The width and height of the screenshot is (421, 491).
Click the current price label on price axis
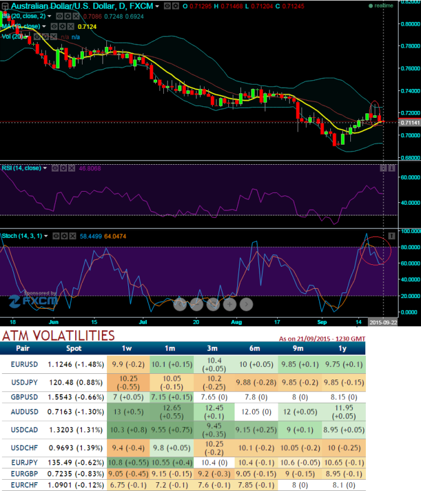410,121
